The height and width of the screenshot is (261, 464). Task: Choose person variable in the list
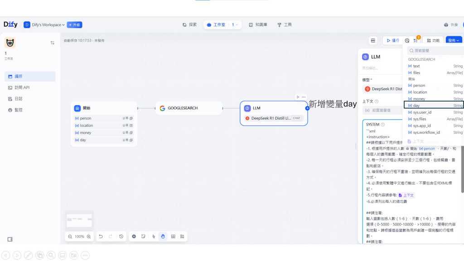pos(435,86)
